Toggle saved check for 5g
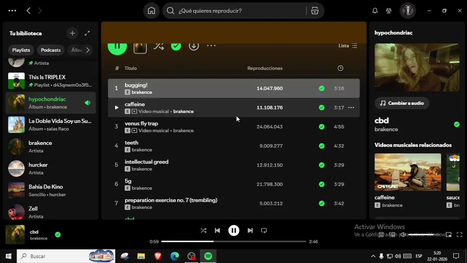 tap(322, 184)
